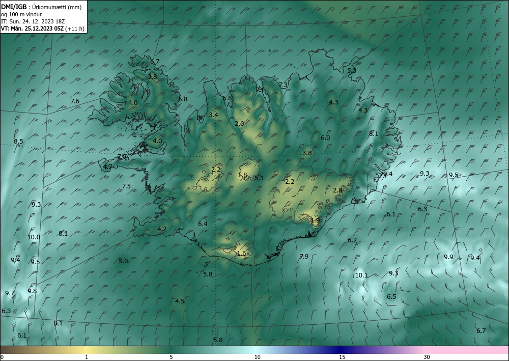Click the 'og 100 m vindur.' caption line
This screenshot has width=509, height=361.
(x=22, y=14)
